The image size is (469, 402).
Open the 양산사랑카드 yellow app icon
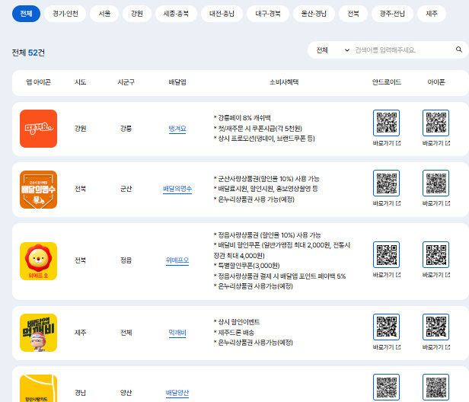click(x=38, y=388)
